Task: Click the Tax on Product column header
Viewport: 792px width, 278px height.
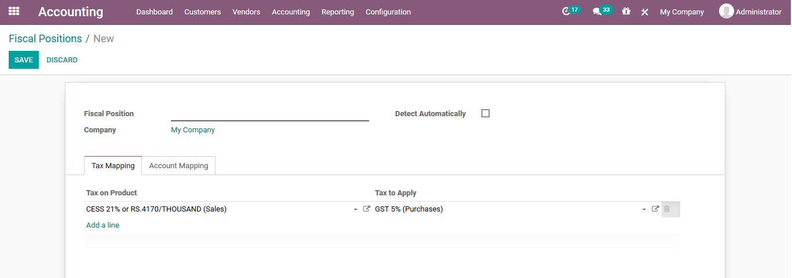Action: pyautogui.click(x=112, y=193)
